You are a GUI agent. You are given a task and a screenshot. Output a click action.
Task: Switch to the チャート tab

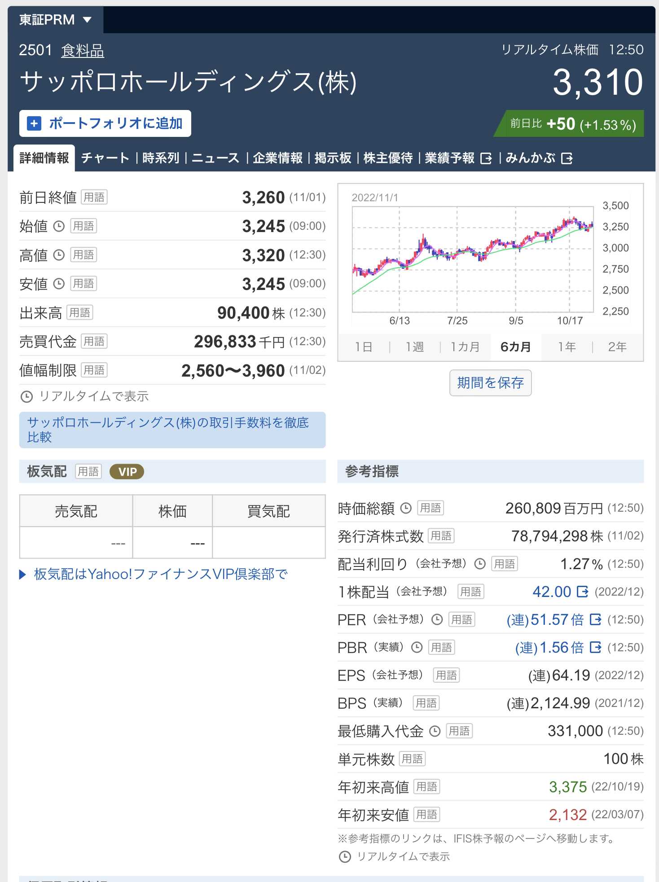[105, 158]
